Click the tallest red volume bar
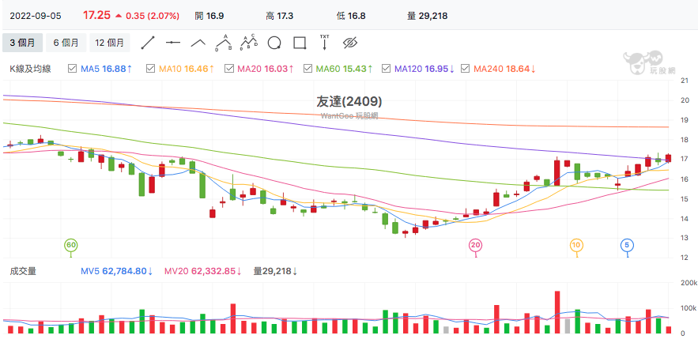698x339 pixels. click(x=557, y=312)
